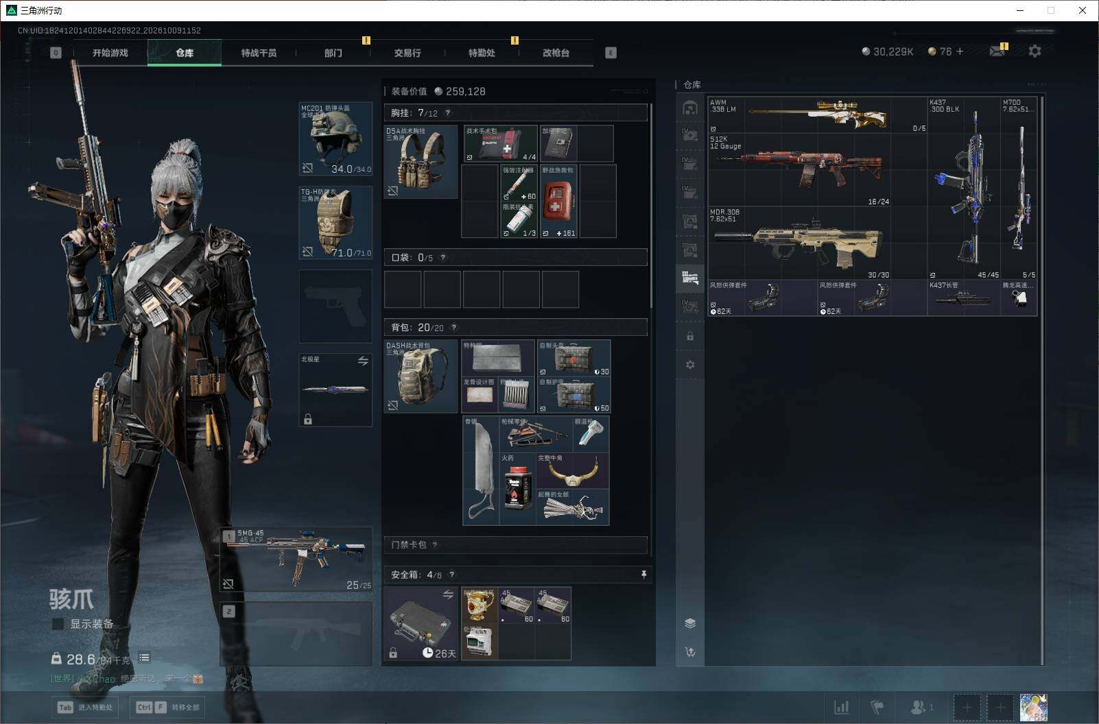Open the 特勤处 tab

click(x=482, y=53)
